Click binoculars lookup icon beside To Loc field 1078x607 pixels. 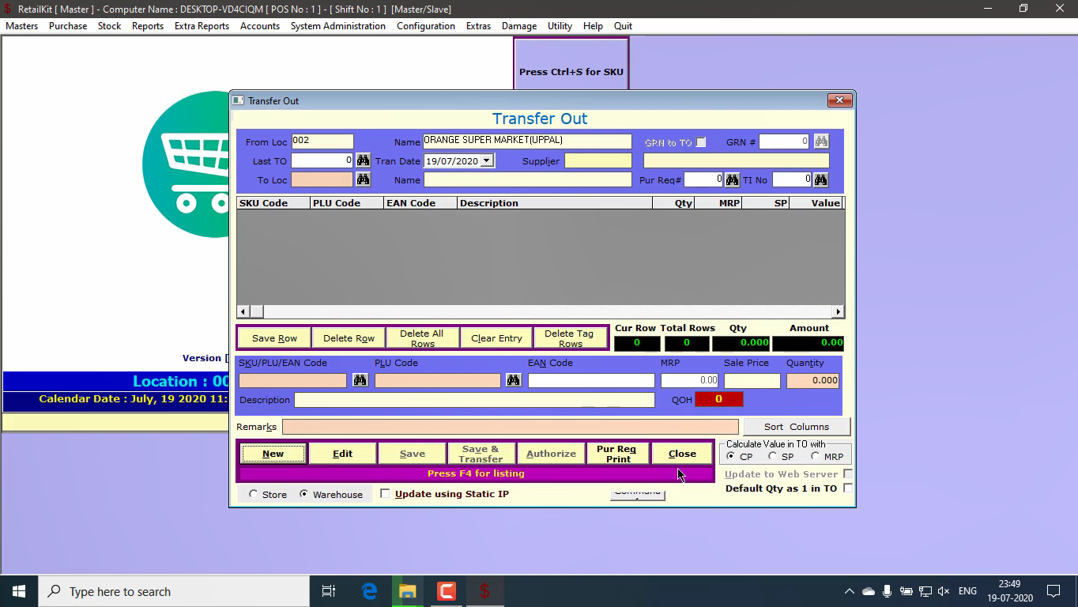(x=363, y=179)
